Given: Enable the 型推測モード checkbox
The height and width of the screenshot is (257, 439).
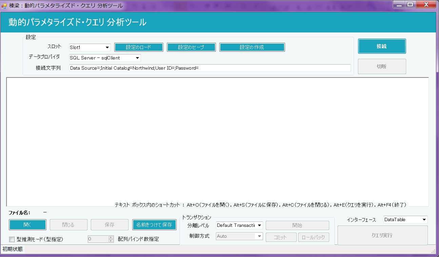Looking at the screenshot, I should click(12, 239).
